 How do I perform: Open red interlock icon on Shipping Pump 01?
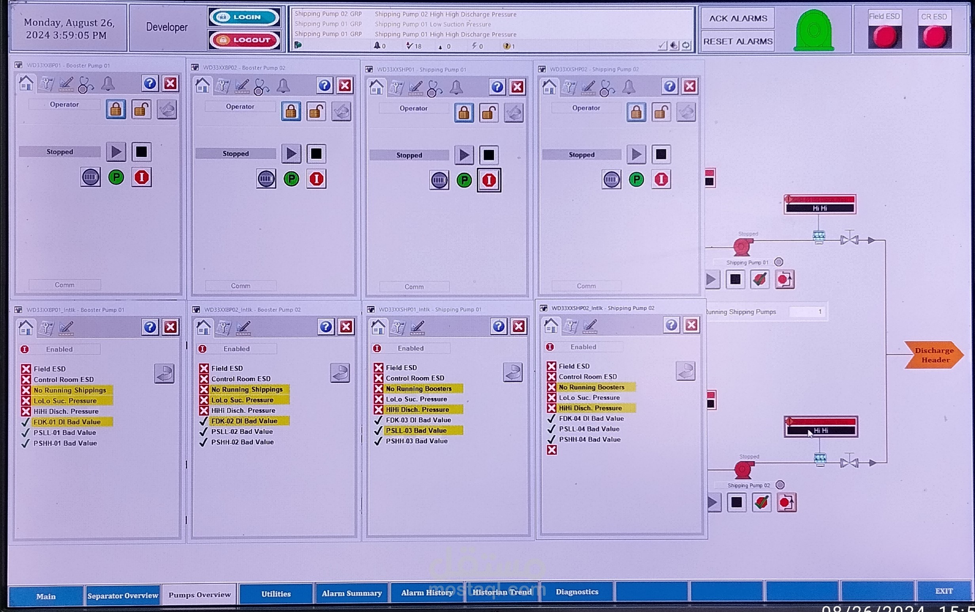click(489, 180)
